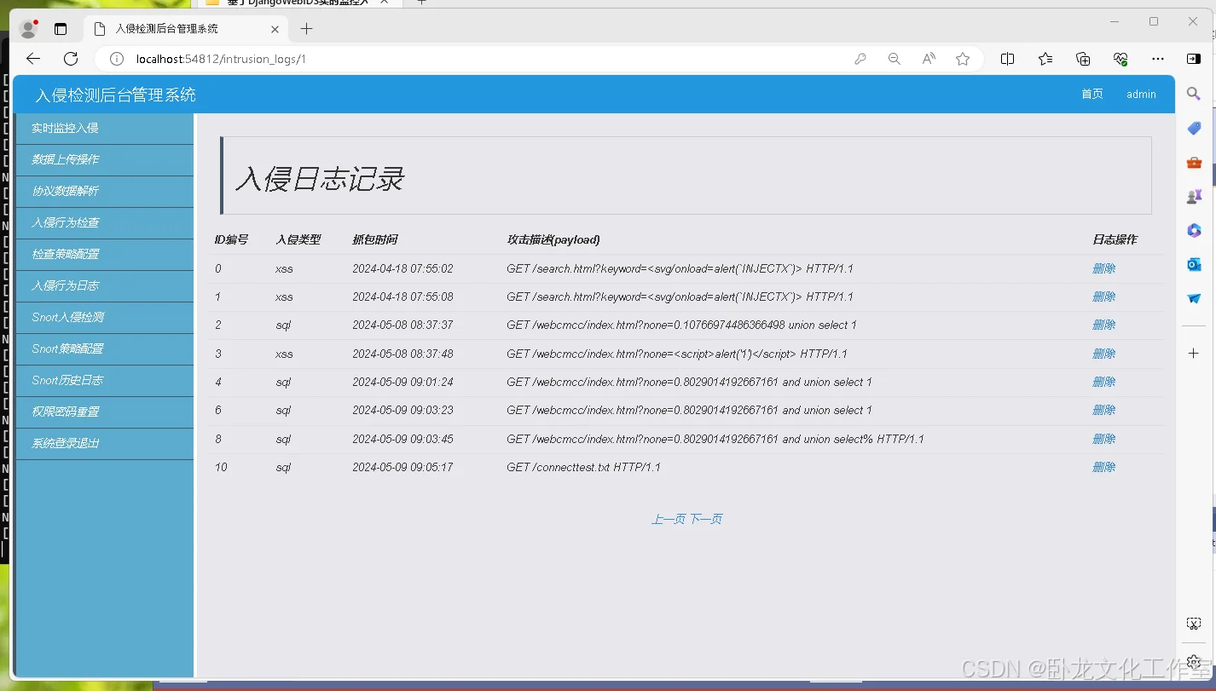Screen dimensions: 1216x691
Task: Open Drop via the paper plane icon
Action: click(x=1193, y=298)
